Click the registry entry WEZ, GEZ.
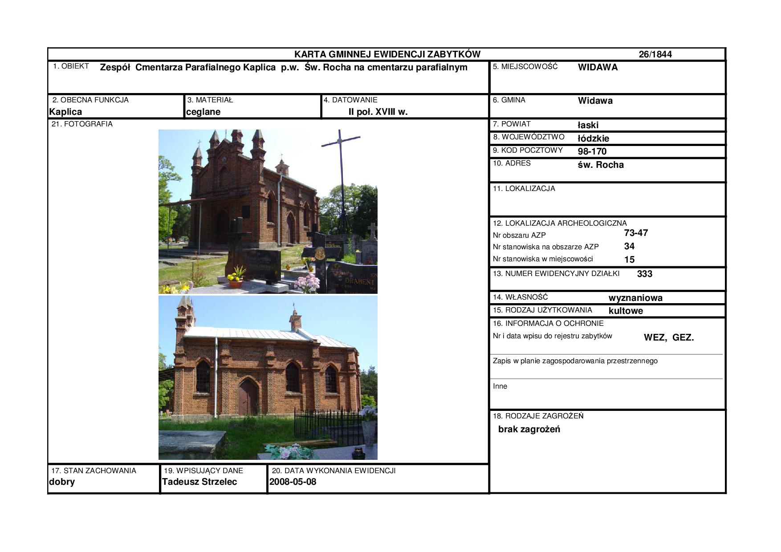This screenshot has width=781, height=552. (668, 337)
